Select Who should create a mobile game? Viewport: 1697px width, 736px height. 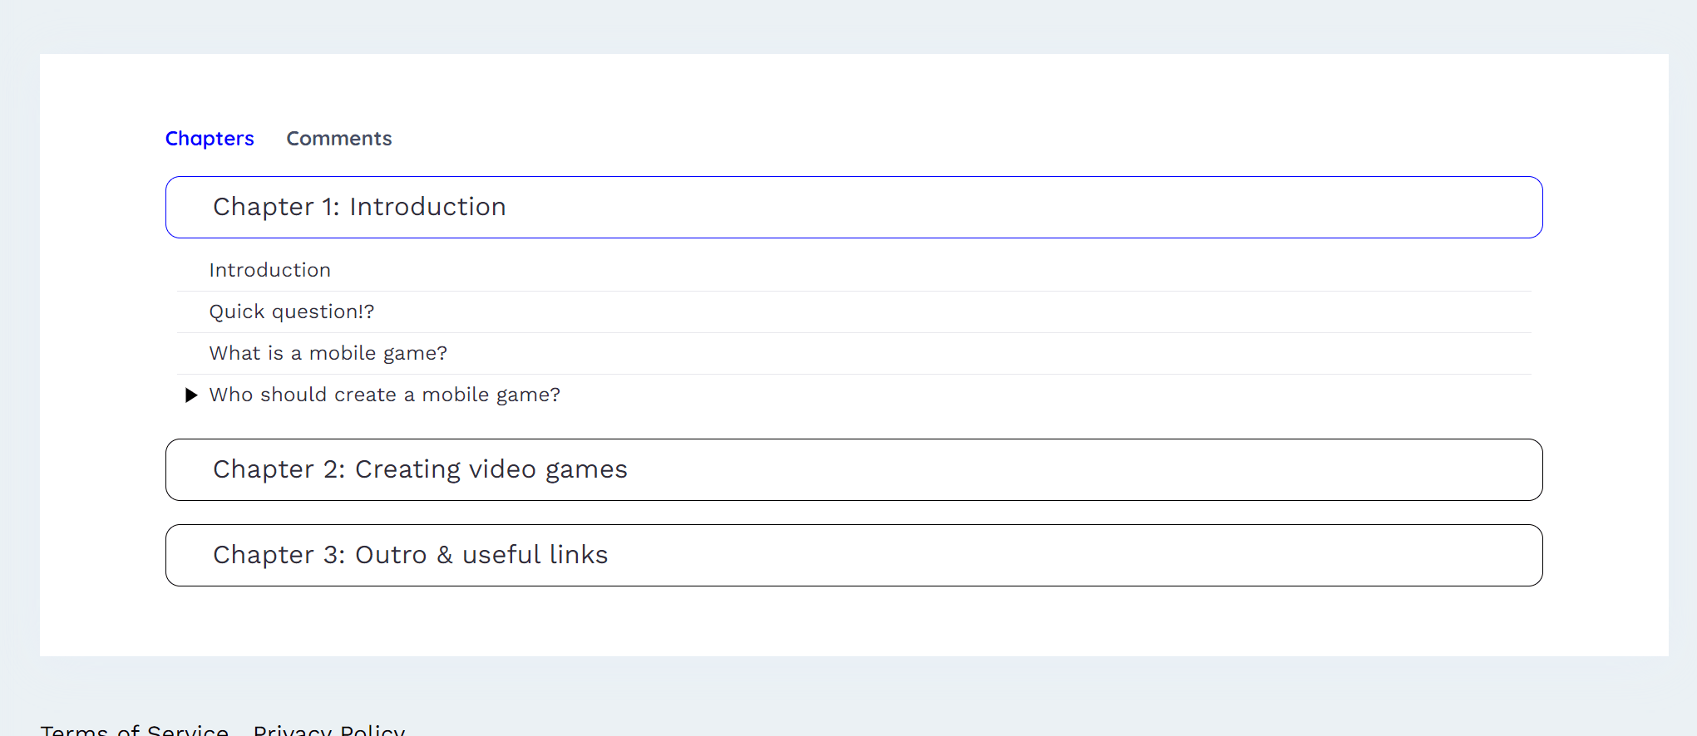point(384,395)
